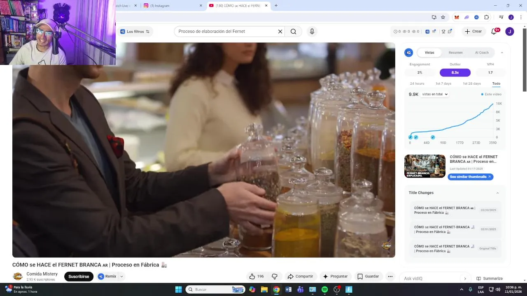Open the YouTube notifications bell
Viewport: 527px width, 296px height.
[x=494, y=32]
